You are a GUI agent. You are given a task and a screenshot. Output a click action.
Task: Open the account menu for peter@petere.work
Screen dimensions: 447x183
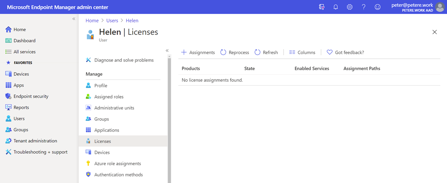tap(413, 7)
